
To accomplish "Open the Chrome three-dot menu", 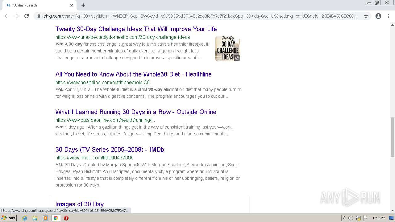I will 388,16.
